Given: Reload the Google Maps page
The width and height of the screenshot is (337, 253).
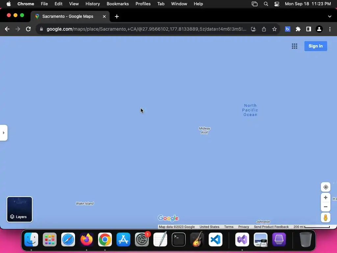Looking at the screenshot, I should point(28,29).
